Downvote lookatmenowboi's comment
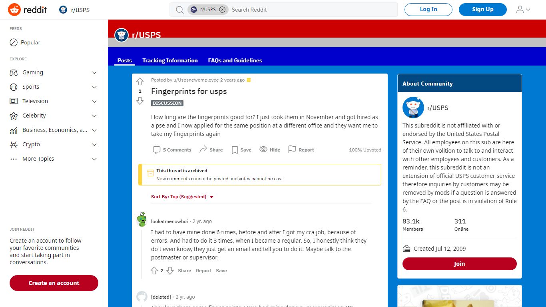The height and width of the screenshot is (307, 546). pyautogui.click(x=170, y=271)
